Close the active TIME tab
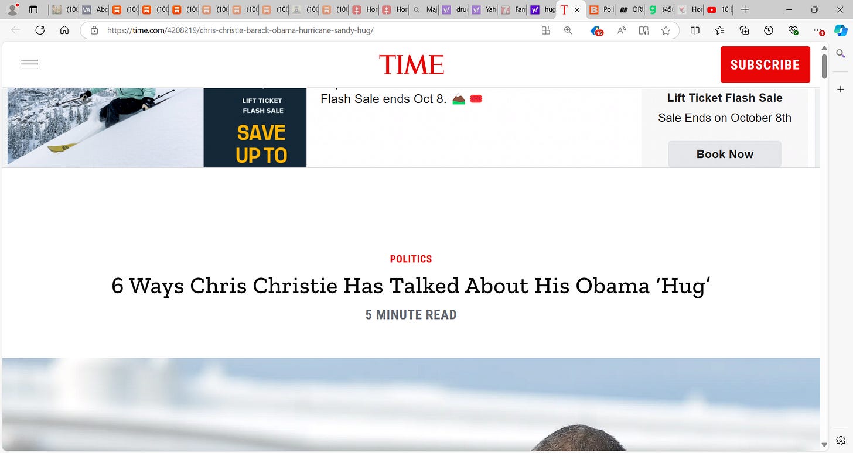Screen dimensions: 853x453 coord(577,9)
